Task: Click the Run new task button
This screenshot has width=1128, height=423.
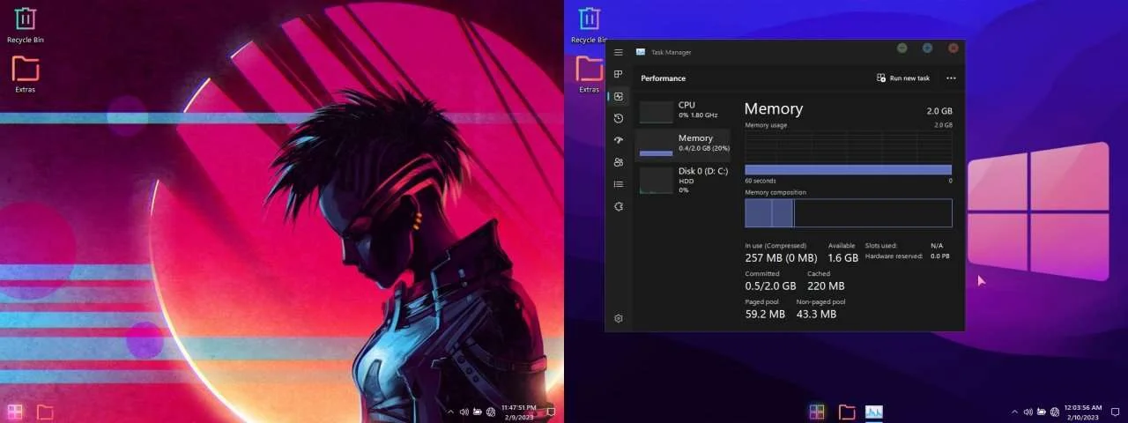Action: point(903,78)
